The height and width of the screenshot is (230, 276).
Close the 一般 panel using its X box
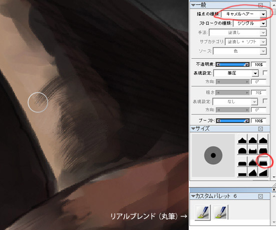point(260,6)
